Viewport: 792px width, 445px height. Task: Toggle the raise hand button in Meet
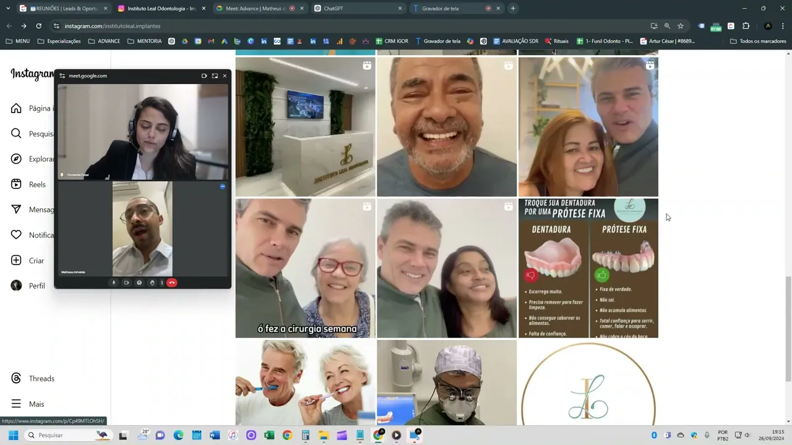(152, 282)
